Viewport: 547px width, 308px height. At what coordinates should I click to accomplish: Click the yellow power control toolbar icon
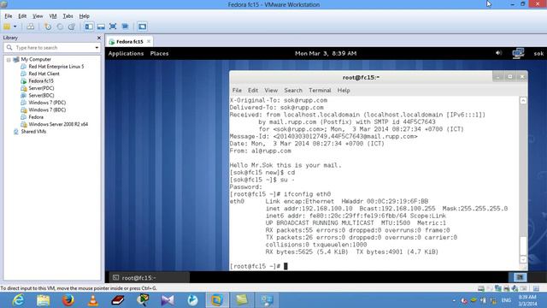7,27
